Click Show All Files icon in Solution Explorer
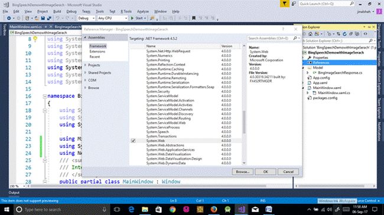This screenshot has width=384, height=215. click(x=357, y=34)
